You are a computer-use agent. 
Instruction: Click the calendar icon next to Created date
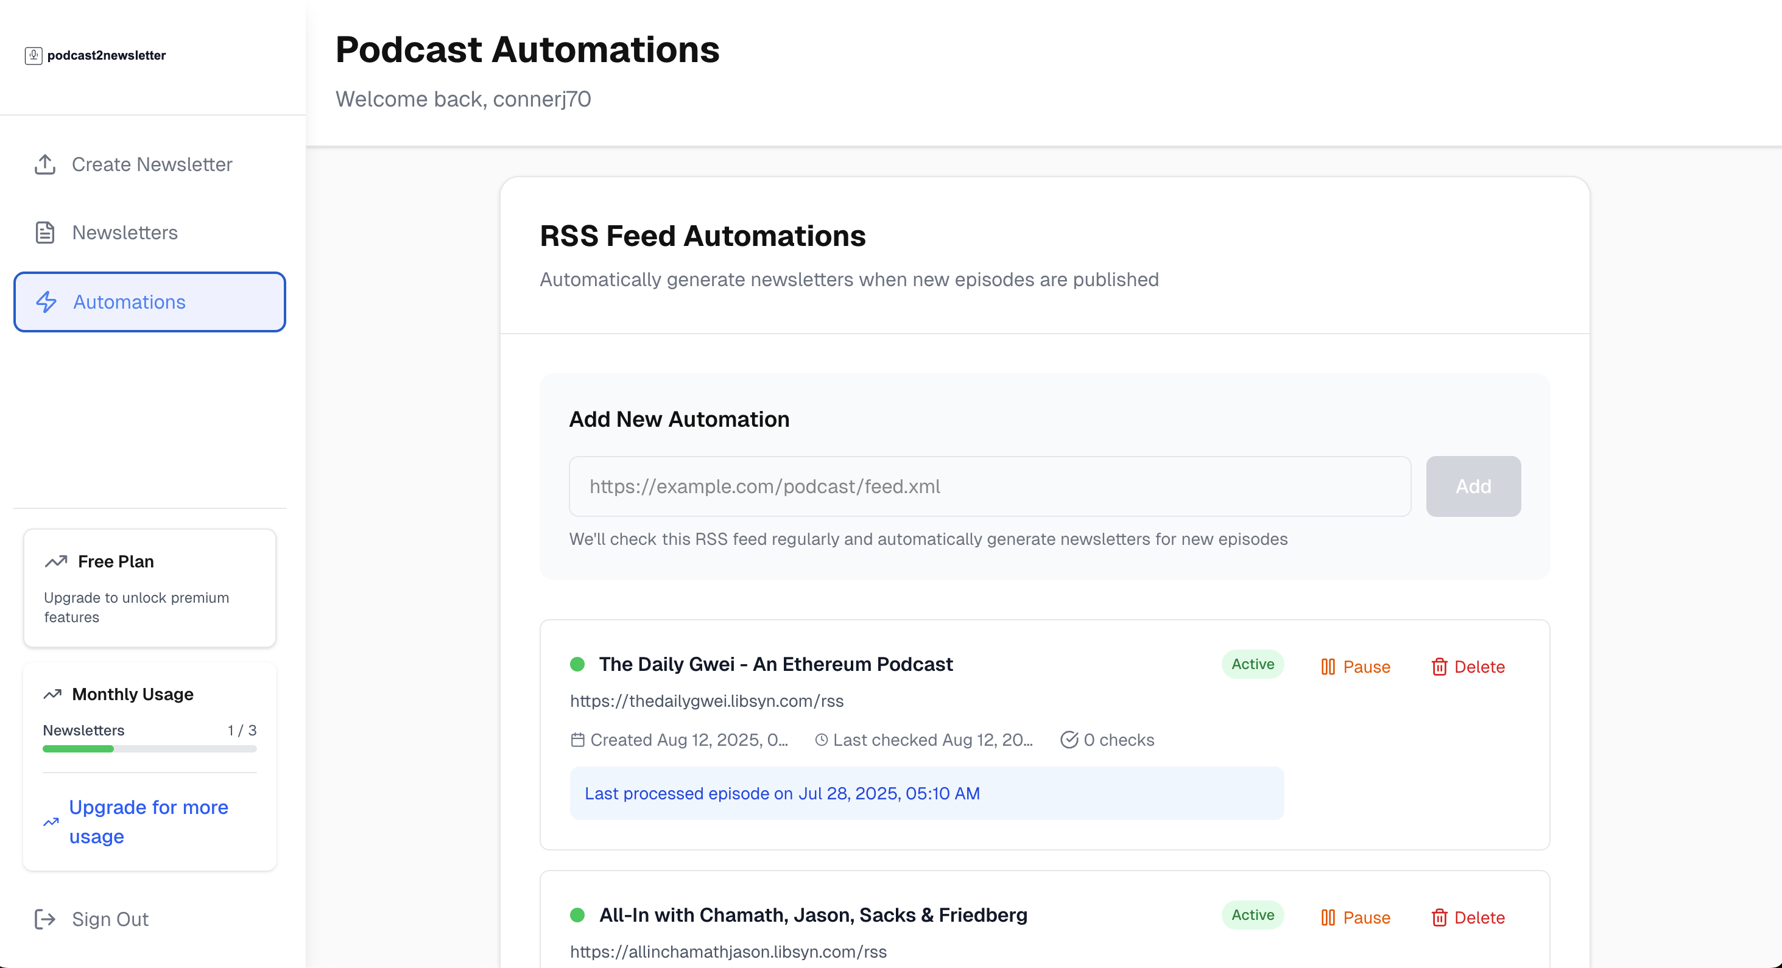577,740
